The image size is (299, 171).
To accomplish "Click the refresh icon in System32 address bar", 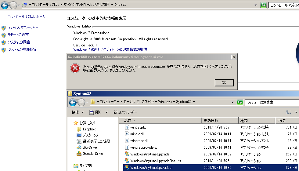I will point(240,102).
